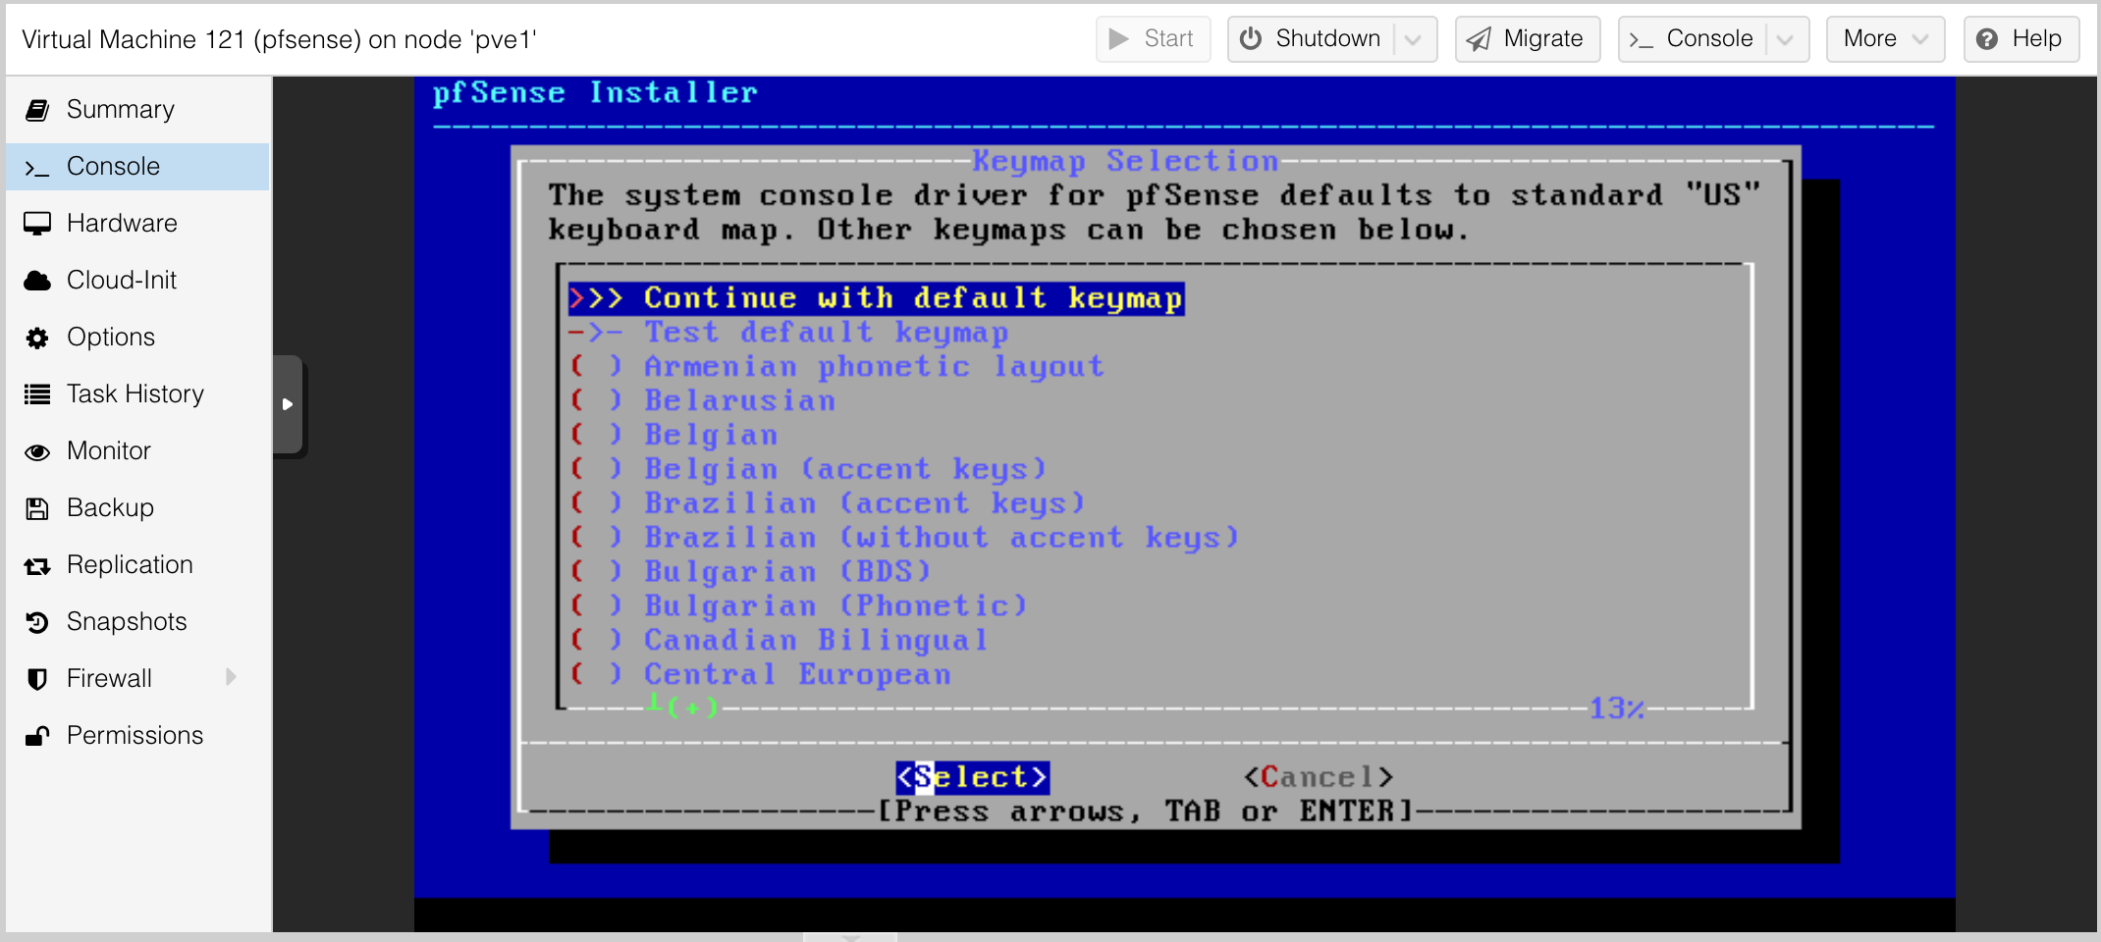Click the noVNC side panel handle
The height and width of the screenshot is (942, 2101).
point(288,404)
